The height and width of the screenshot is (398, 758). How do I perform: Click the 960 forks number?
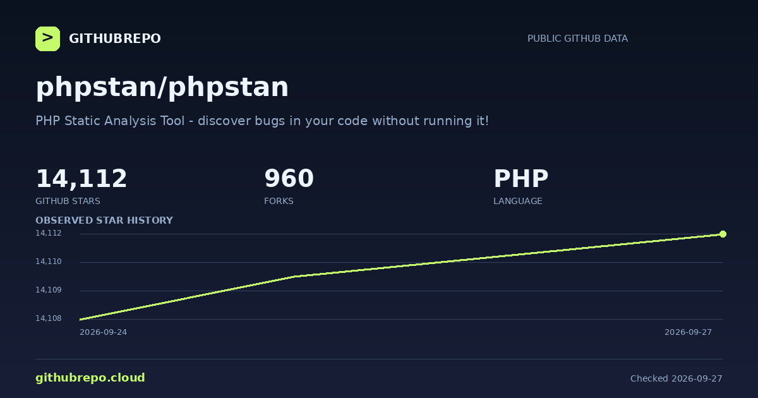tap(289, 179)
